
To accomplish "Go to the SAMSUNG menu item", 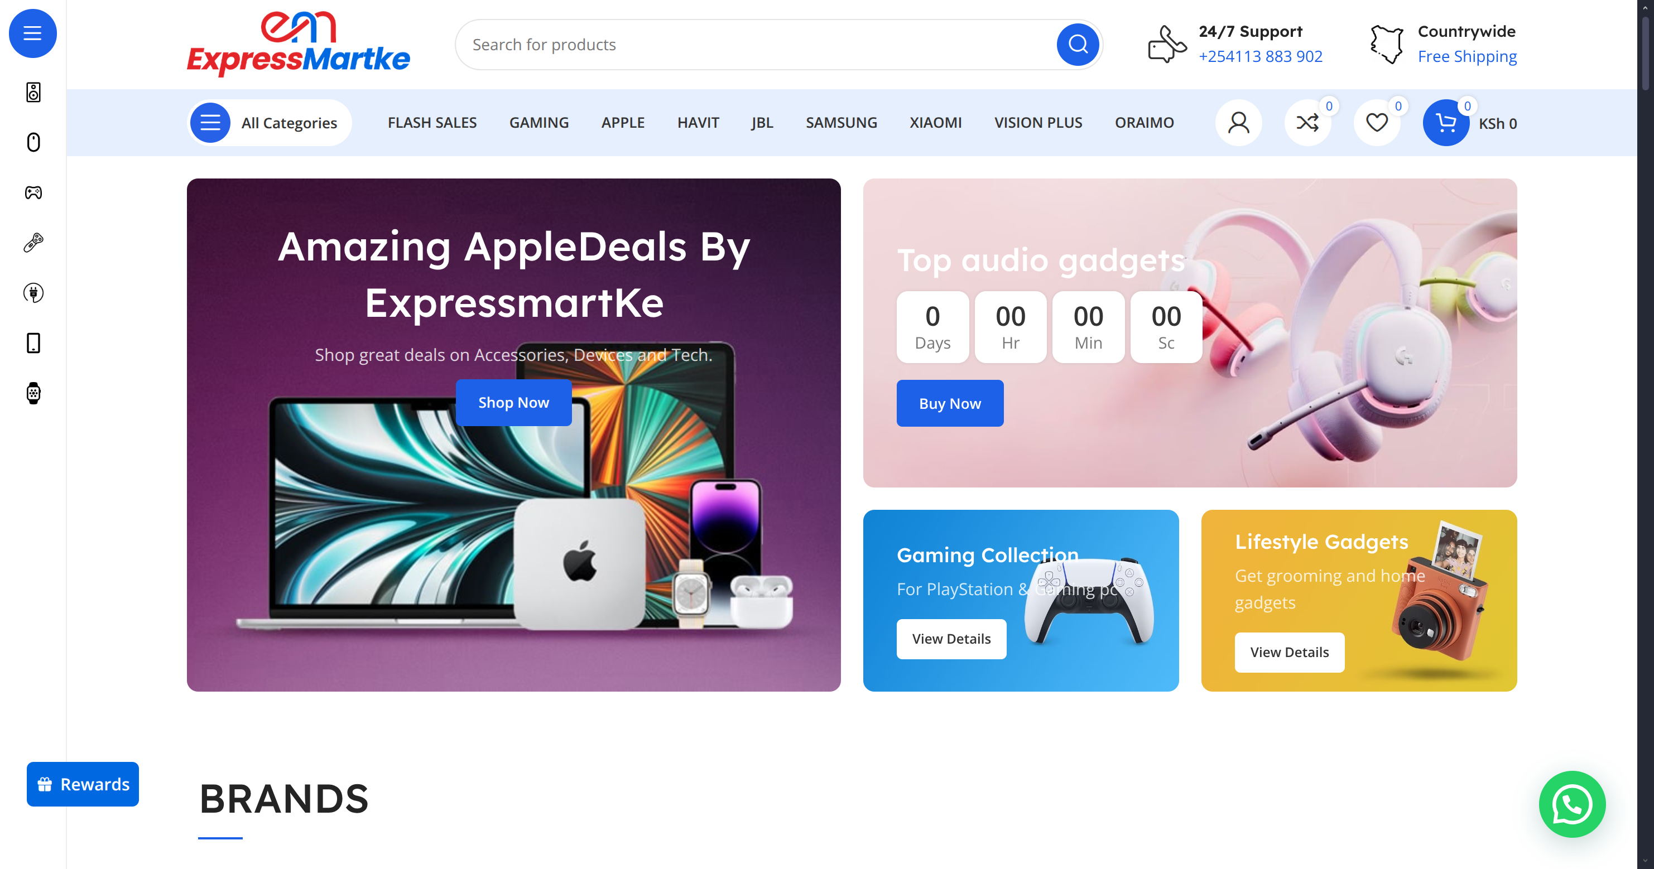I will (x=841, y=123).
